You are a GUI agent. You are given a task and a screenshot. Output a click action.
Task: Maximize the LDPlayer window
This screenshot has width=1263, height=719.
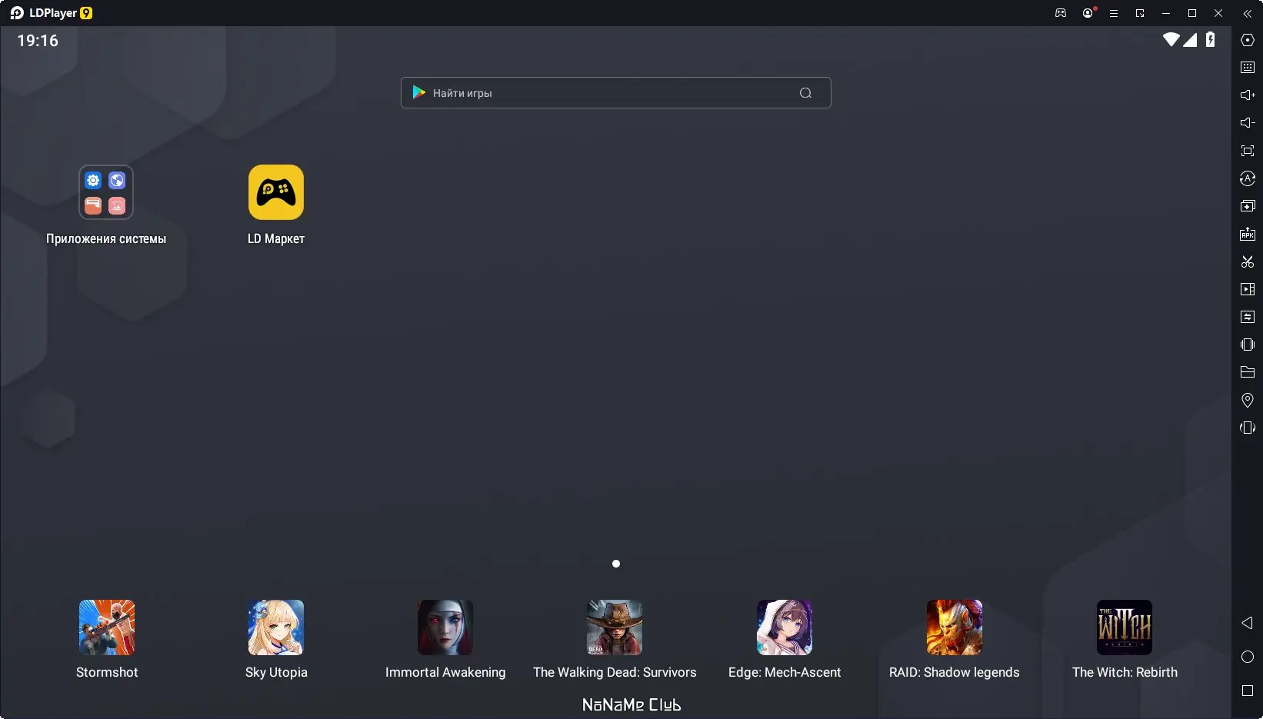(x=1192, y=13)
